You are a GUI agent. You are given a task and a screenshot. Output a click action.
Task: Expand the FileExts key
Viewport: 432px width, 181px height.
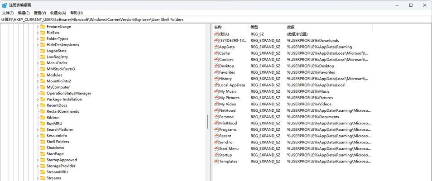[x=38, y=33]
